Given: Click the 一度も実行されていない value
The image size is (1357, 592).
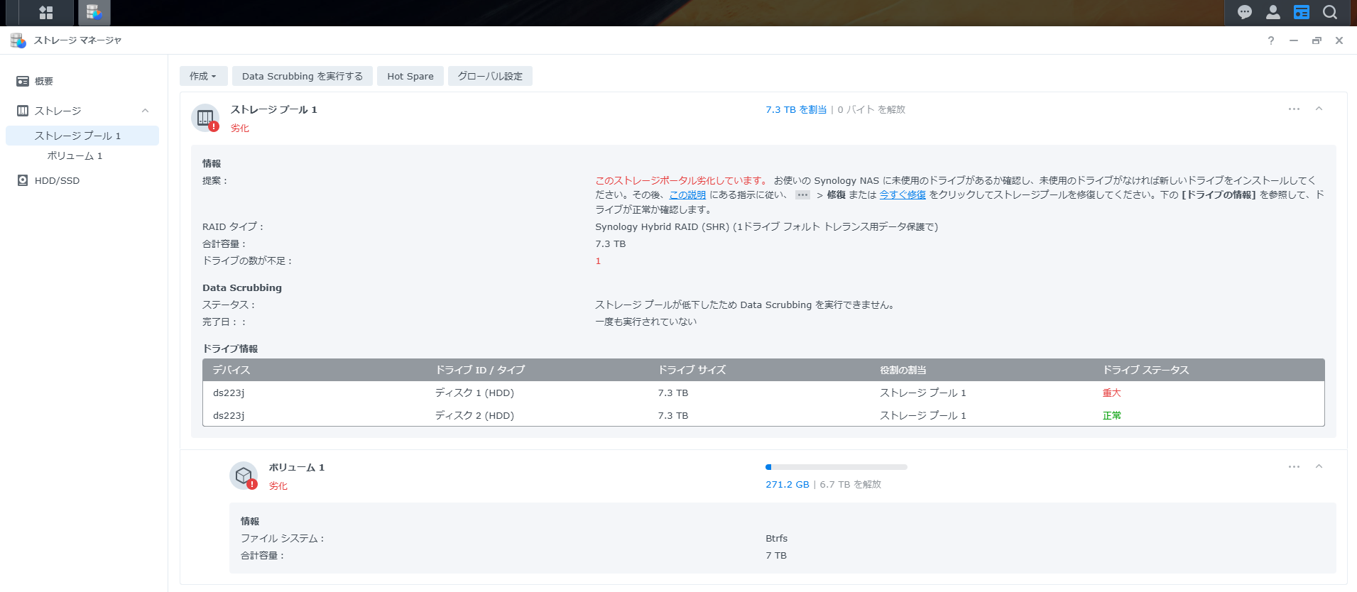Looking at the screenshot, I should pos(646,322).
